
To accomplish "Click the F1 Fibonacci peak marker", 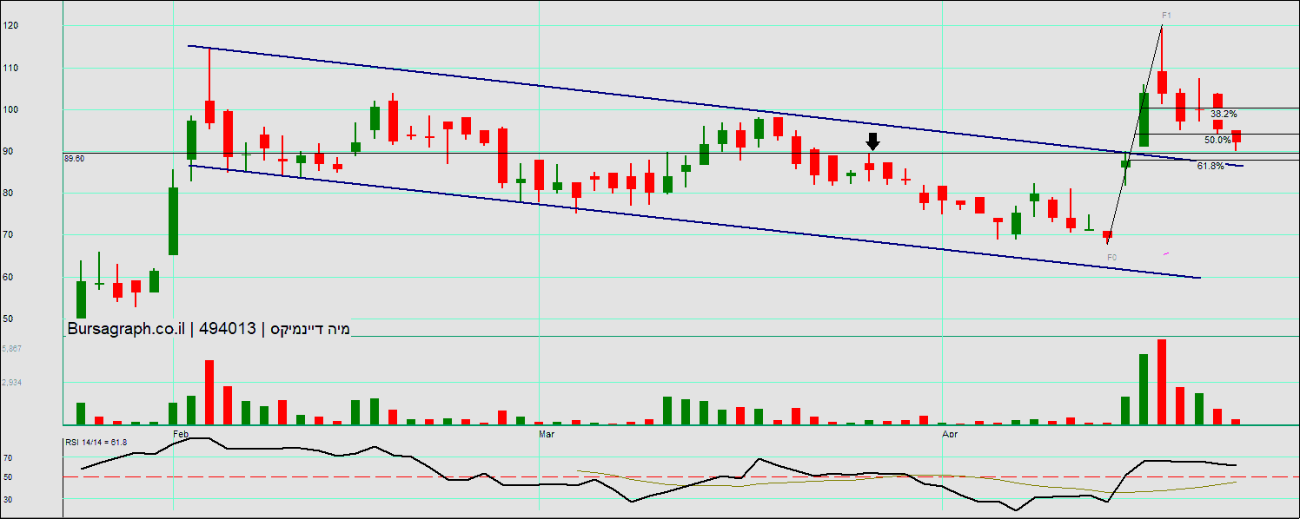I will click(x=1166, y=16).
